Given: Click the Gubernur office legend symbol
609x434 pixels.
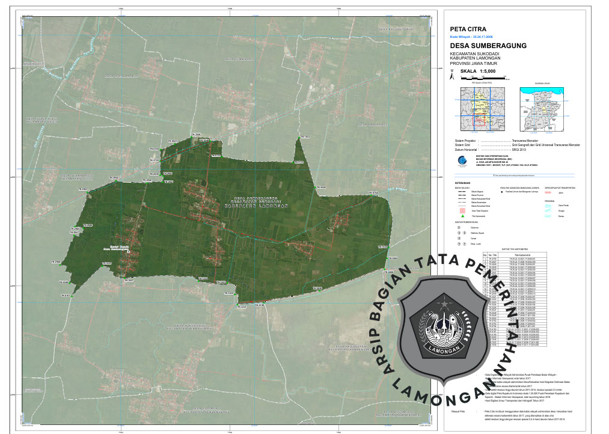Looking at the screenshot, I should 459,227.
